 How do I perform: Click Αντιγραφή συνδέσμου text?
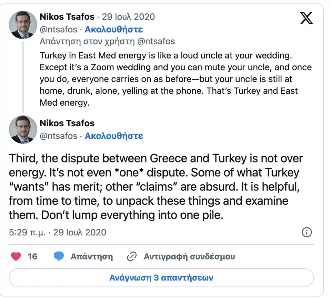189,256
